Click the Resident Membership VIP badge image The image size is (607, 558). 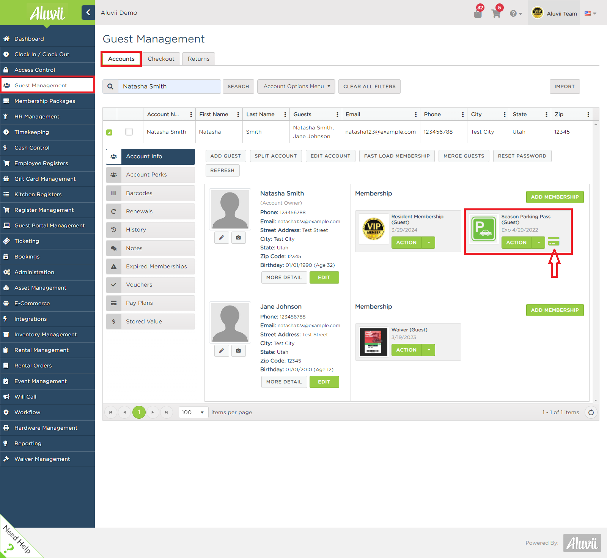coord(374,229)
